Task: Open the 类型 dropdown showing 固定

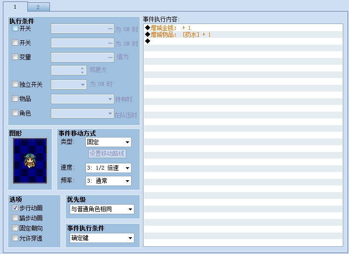Action: pyautogui.click(x=108, y=142)
